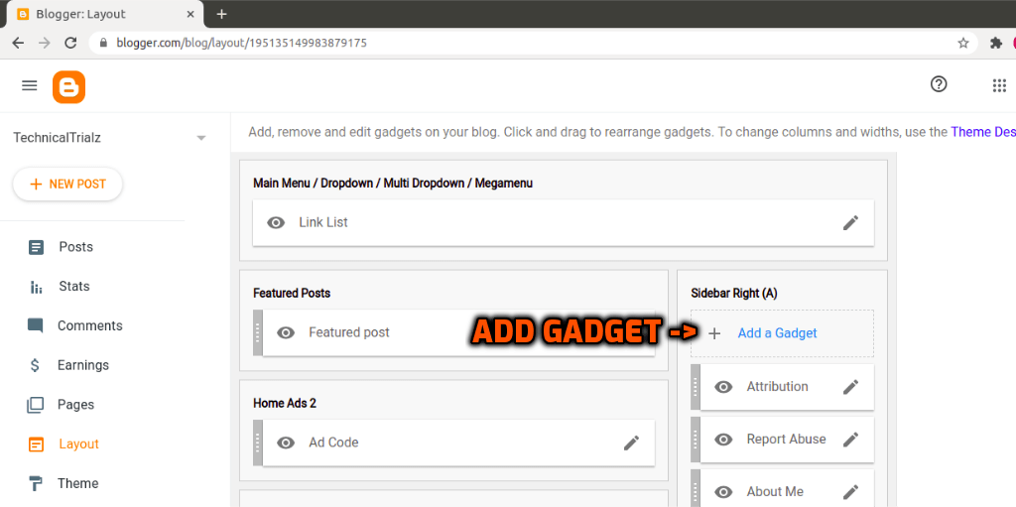Viewport: 1016px width, 507px height.
Task: Edit the Report Abuse gadget pencil
Action: (x=850, y=440)
